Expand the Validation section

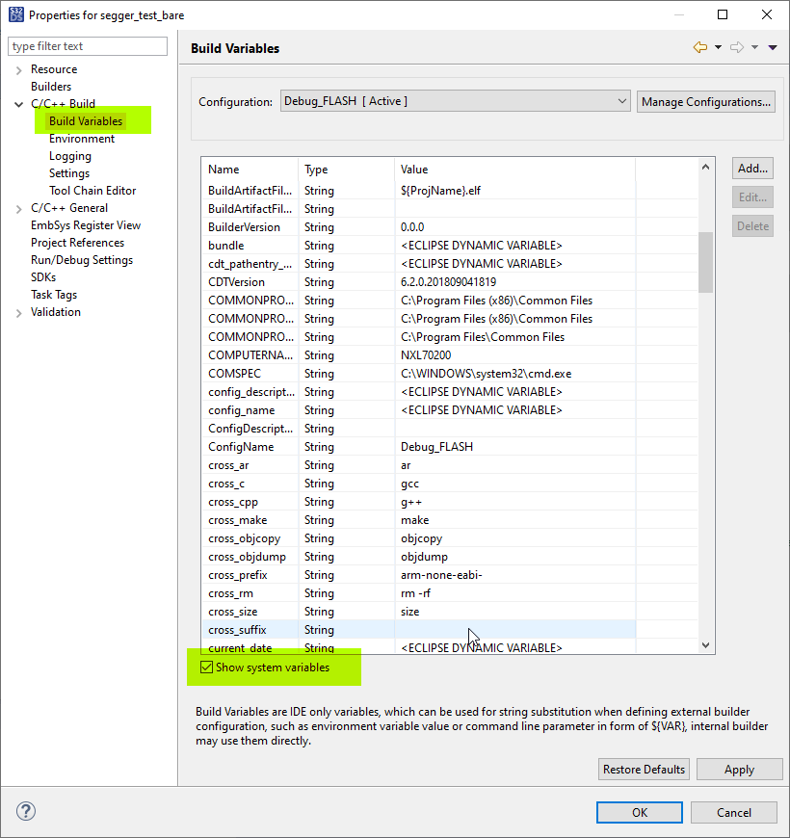tap(18, 311)
